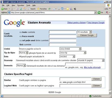Open 'Sfaturi pentru căutare' link
Screen dimensions: 112x98
76,22
